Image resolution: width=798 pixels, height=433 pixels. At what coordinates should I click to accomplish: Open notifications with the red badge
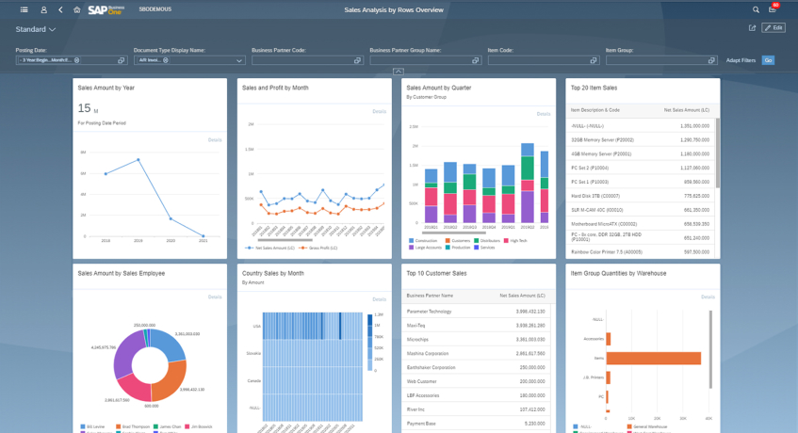774,8
